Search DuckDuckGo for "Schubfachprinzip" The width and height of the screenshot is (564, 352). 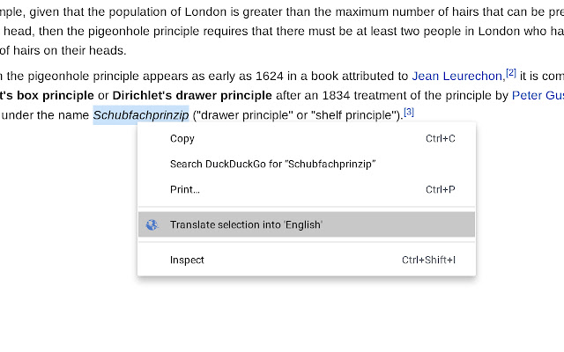(x=272, y=164)
